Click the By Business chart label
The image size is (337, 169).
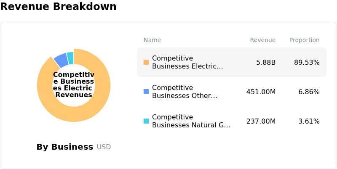[x=65, y=147]
